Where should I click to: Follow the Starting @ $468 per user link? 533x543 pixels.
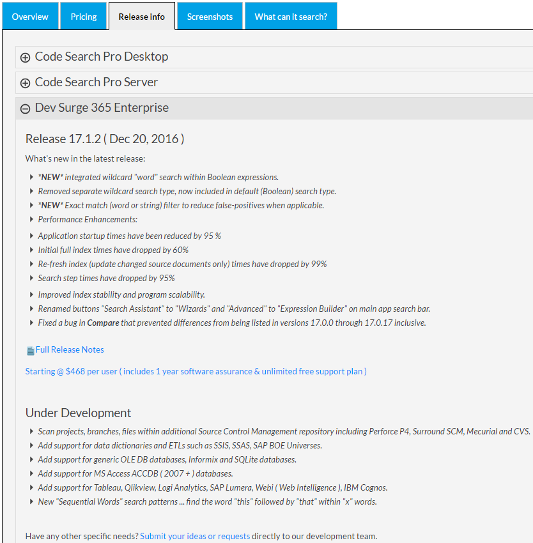pyautogui.click(x=196, y=371)
